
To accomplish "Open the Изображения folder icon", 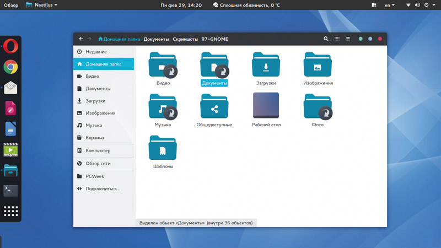I will [x=318, y=64].
